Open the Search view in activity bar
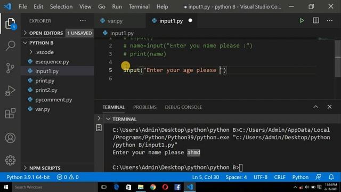The height and width of the screenshot is (192, 341). click(x=10, y=46)
